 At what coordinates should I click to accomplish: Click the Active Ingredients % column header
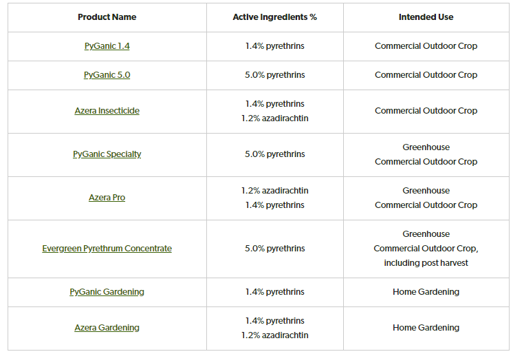click(x=274, y=17)
